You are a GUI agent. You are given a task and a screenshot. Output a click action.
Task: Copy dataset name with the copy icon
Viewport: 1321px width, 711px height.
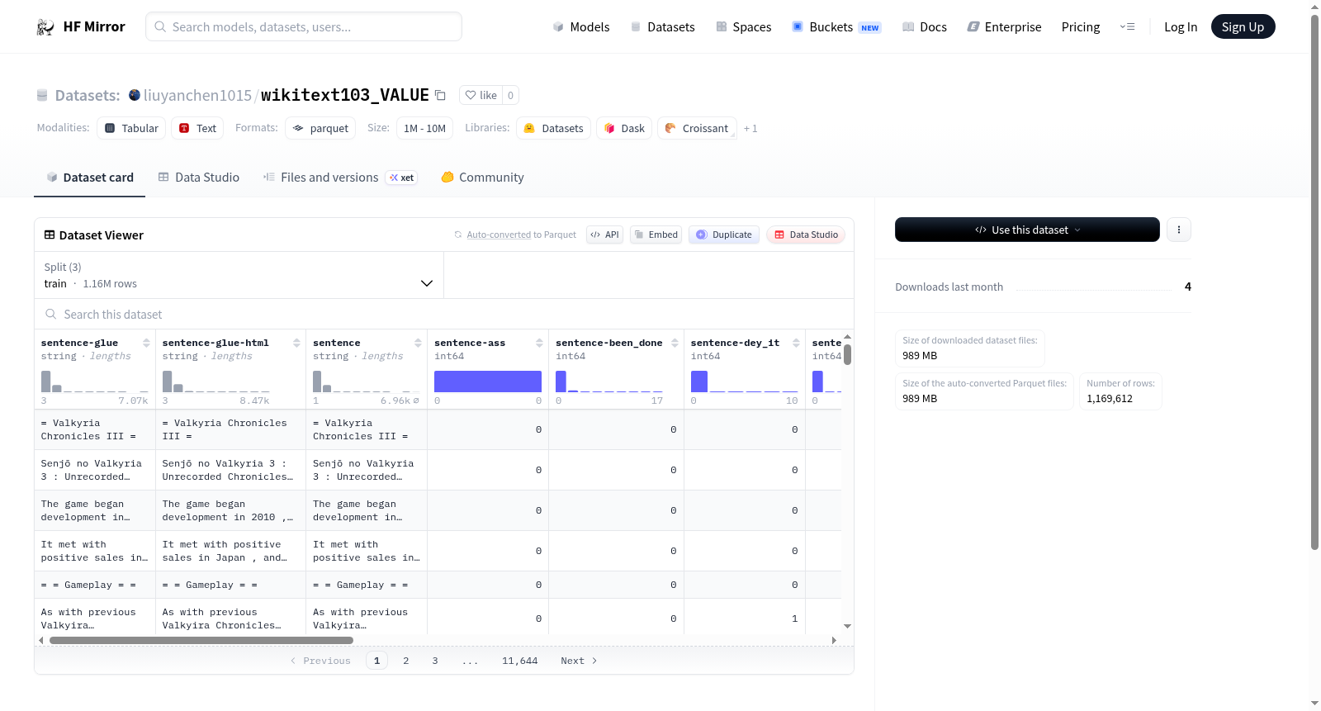coord(441,96)
